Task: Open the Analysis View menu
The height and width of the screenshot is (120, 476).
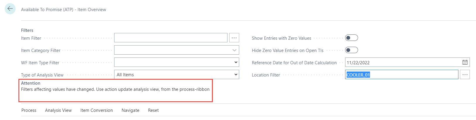Action: tap(58, 110)
